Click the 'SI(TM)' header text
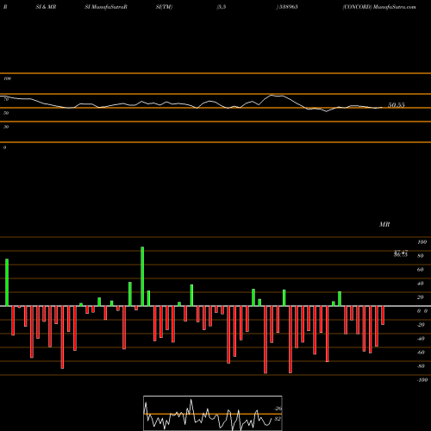The height and width of the screenshot is (431, 431). pos(164,7)
